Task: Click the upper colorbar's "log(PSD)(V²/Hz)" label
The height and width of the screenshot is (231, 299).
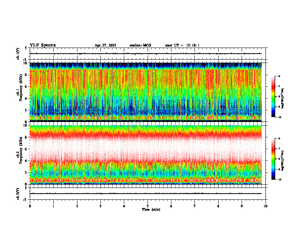Action: (283, 99)
